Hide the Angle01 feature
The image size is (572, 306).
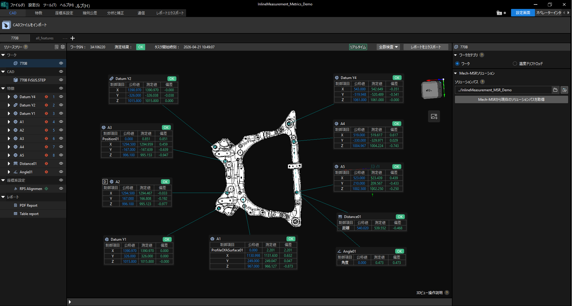tap(61, 172)
